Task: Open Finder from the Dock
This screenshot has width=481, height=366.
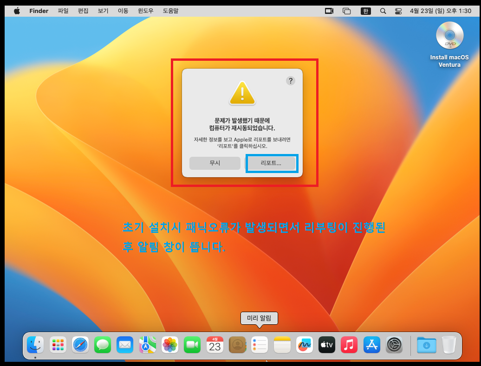Action: (x=35, y=345)
